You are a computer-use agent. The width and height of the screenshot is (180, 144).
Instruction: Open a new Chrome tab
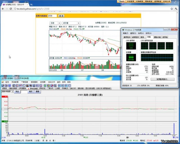(x=31, y=4)
